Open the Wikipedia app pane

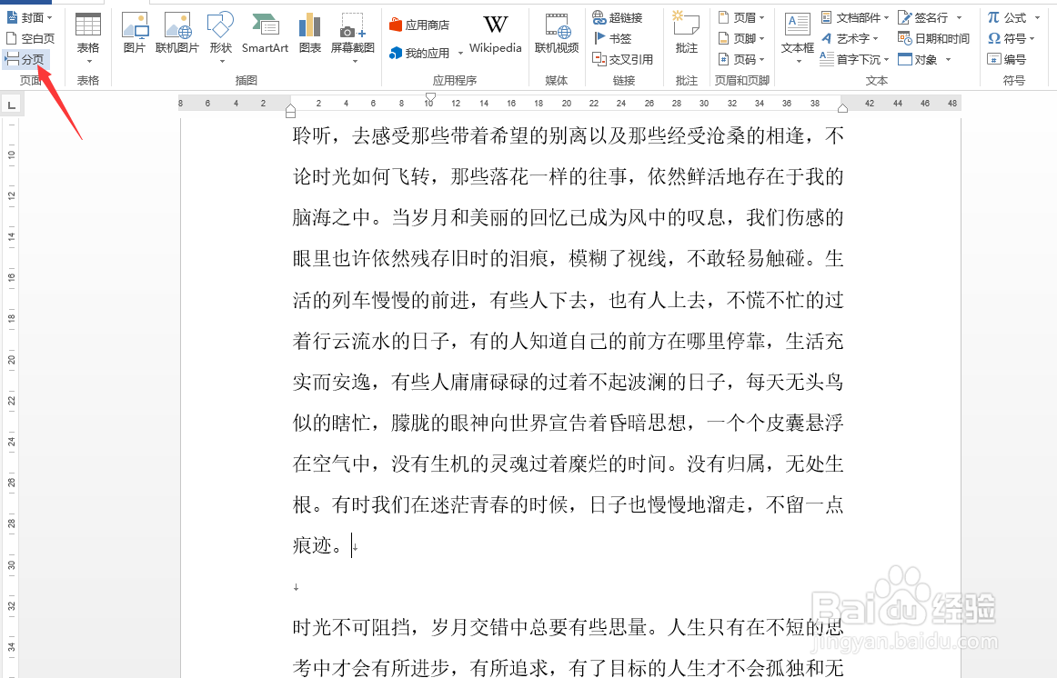click(x=494, y=36)
